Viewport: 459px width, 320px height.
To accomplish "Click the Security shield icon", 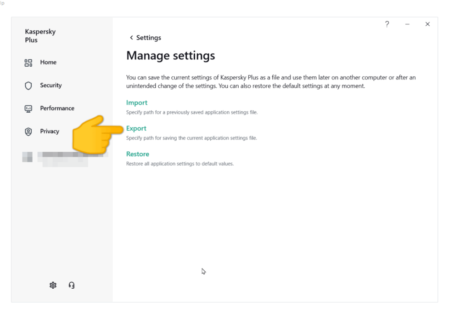I will point(28,86).
